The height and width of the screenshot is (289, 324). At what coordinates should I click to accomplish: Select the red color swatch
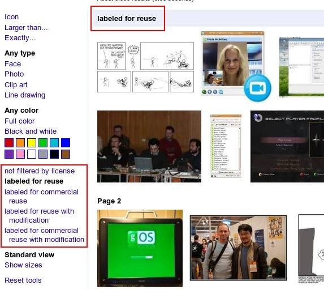pos(9,143)
